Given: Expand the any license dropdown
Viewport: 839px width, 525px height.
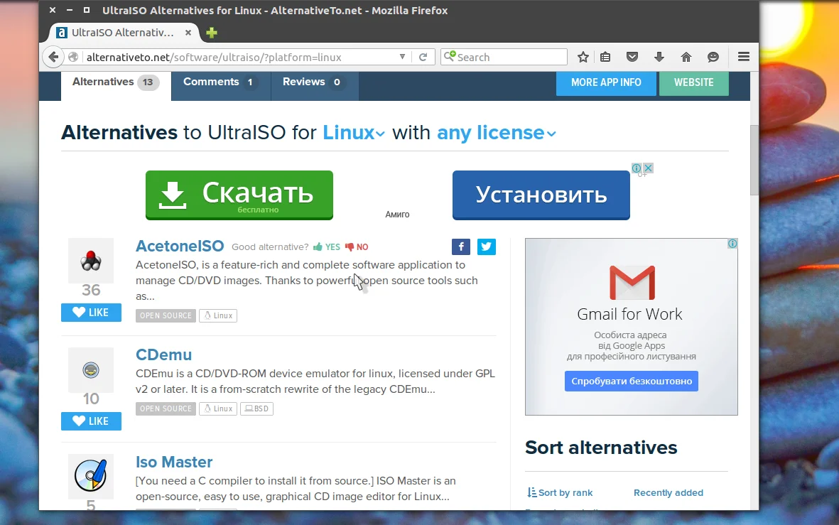Looking at the screenshot, I should click(497, 132).
